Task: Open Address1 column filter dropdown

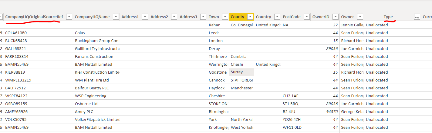Action: [x=145, y=17]
